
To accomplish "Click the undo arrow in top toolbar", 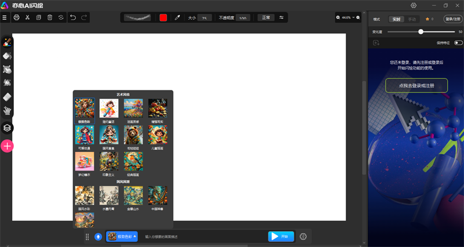I will click(x=73, y=18).
